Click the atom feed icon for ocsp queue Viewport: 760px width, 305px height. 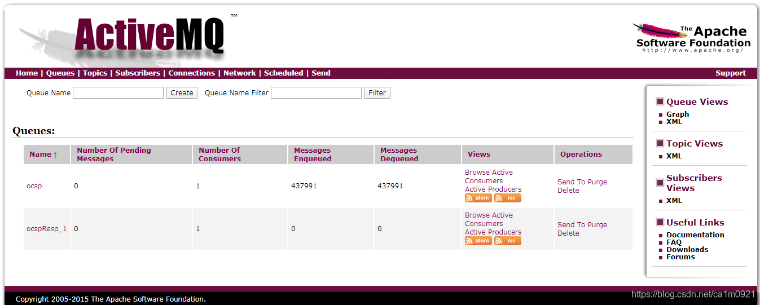(478, 198)
